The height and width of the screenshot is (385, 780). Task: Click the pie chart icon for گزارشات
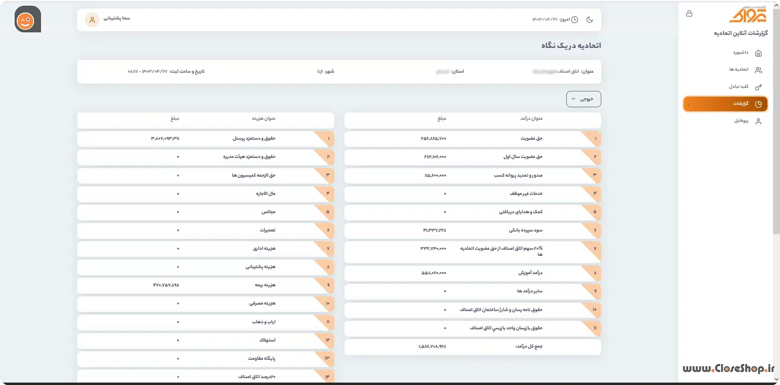(758, 104)
